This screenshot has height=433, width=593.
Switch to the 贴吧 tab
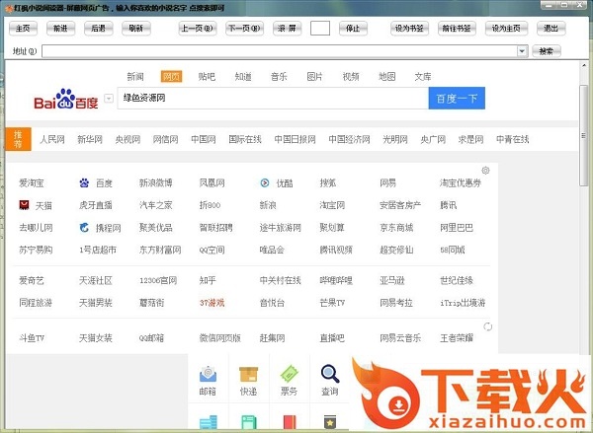(207, 77)
